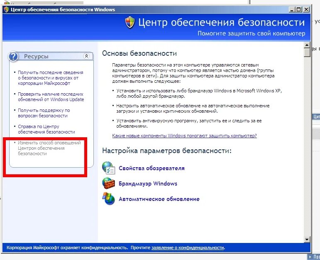Open Справка по Центру обеспечения безопасности
This screenshot has width=320, height=260.
pos(46,129)
